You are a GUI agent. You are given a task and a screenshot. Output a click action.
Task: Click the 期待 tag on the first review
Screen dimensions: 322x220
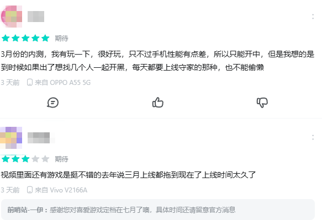[x=61, y=39]
